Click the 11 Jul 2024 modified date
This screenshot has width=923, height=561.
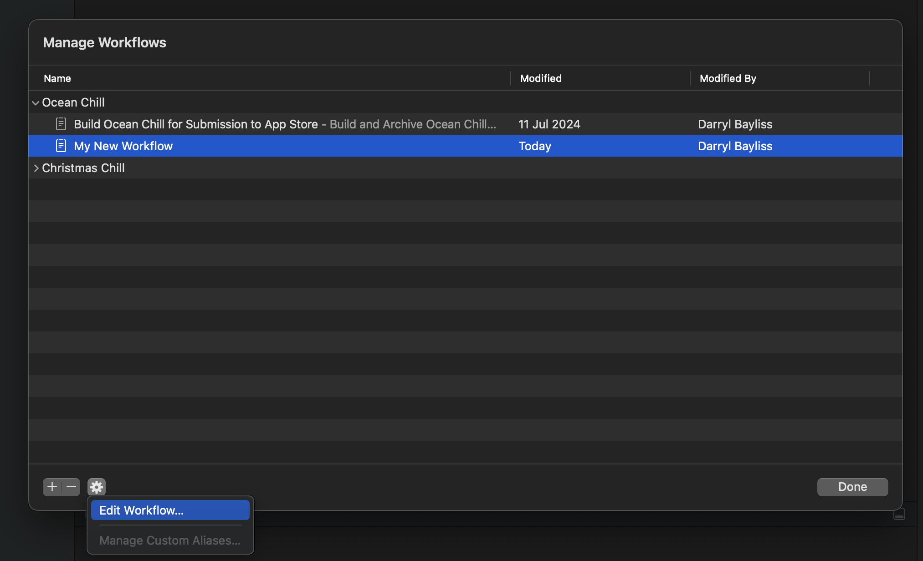549,124
